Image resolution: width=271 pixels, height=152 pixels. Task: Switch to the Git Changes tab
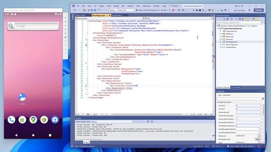[235, 87]
